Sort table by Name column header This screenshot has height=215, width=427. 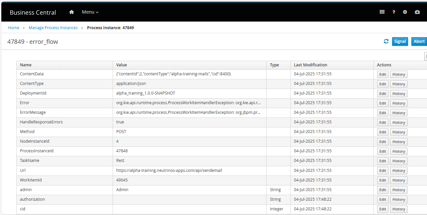click(x=26, y=65)
